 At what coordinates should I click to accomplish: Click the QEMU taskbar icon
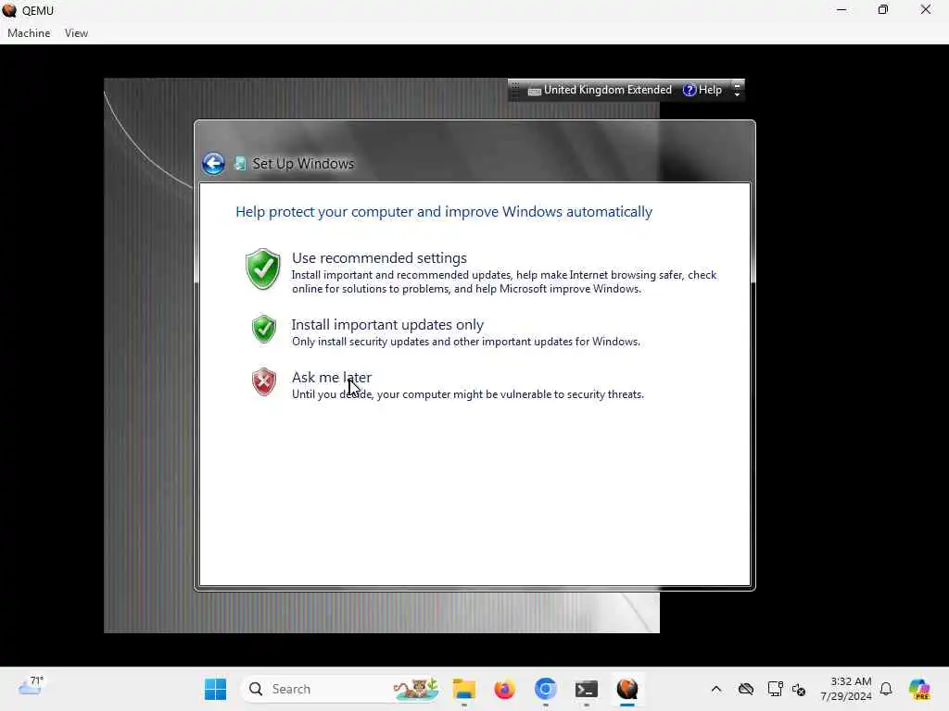click(x=627, y=689)
